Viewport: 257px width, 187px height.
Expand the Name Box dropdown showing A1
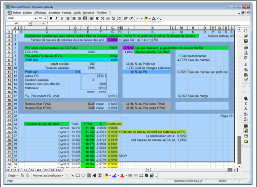coord(30,23)
